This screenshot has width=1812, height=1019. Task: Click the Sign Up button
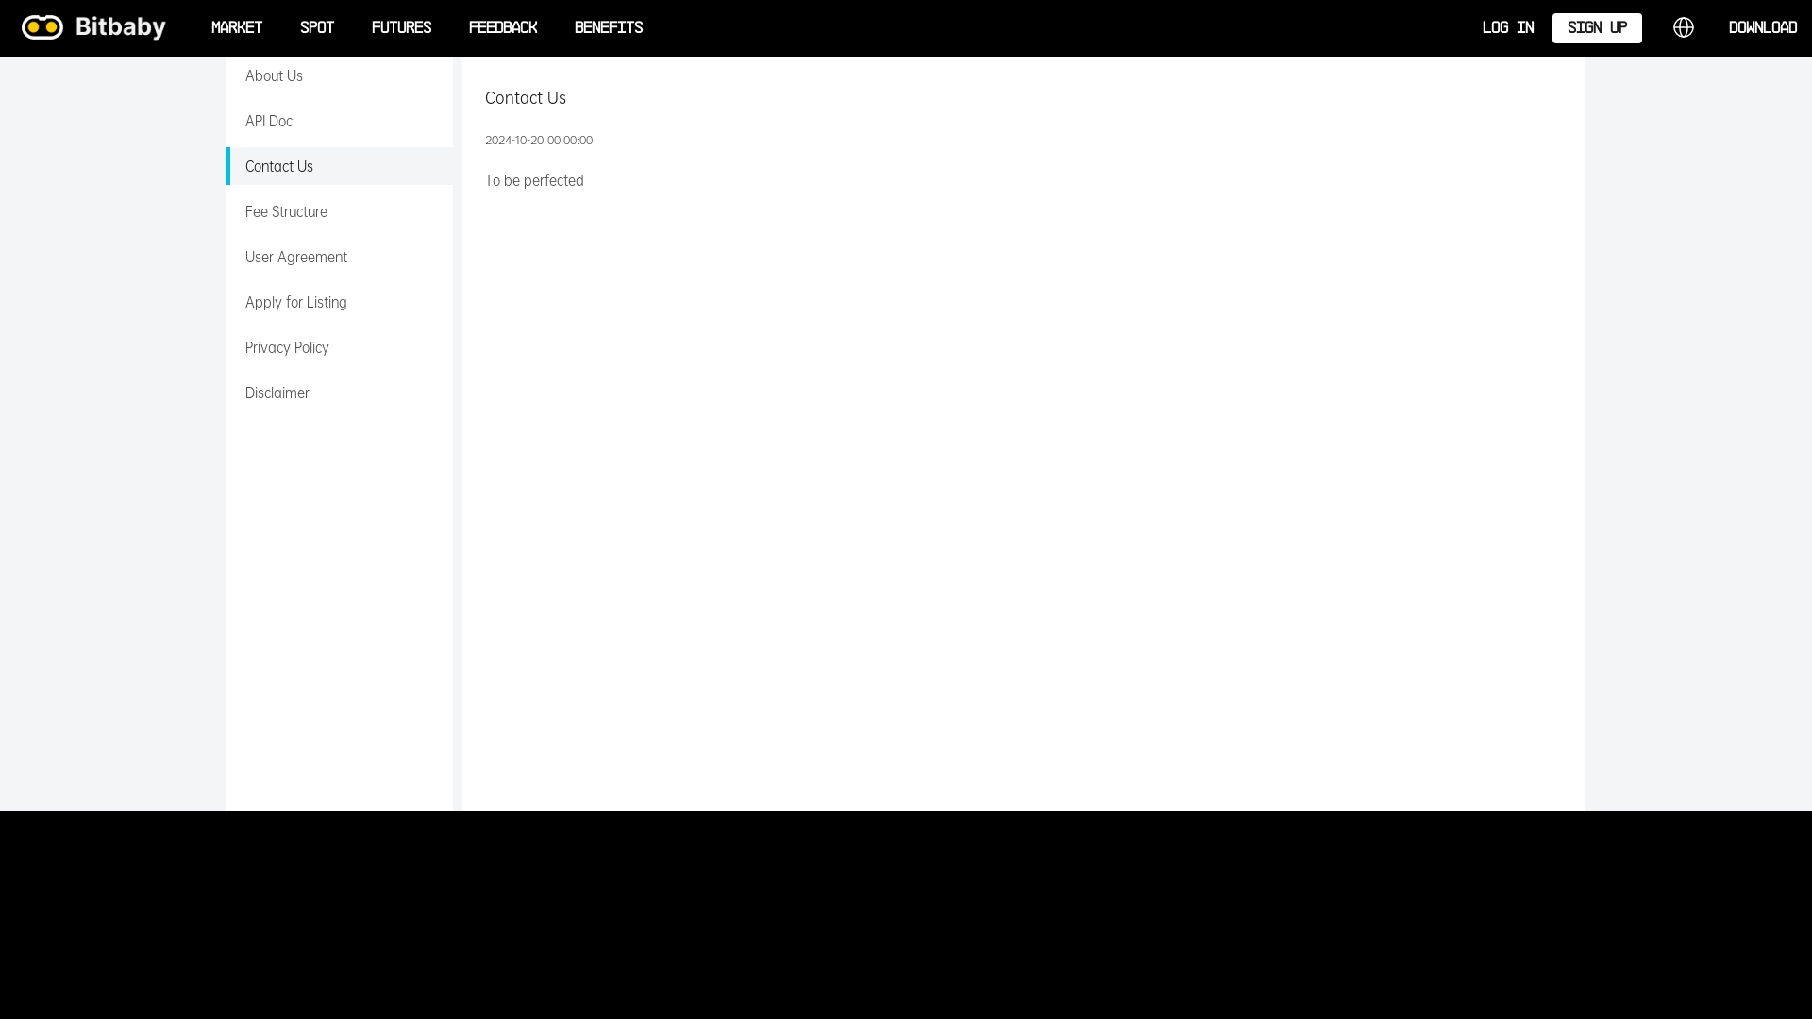pos(1597,27)
